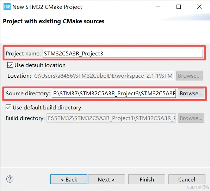210x191 pixels.
Task: Close the dialog with the X icon
Action: pos(199,7)
